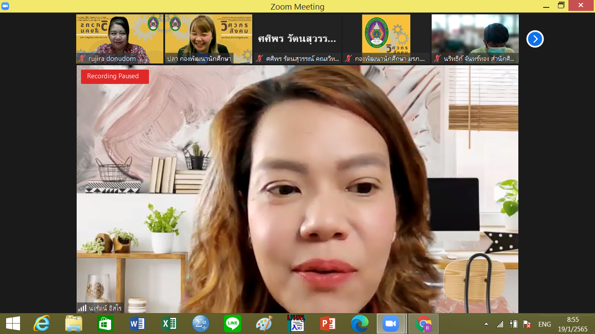Click muted mic icon on กองพัฒนานักศึกษา มรภ. tile
Viewport: 595px width, 334px height.
[x=348, y=59]
